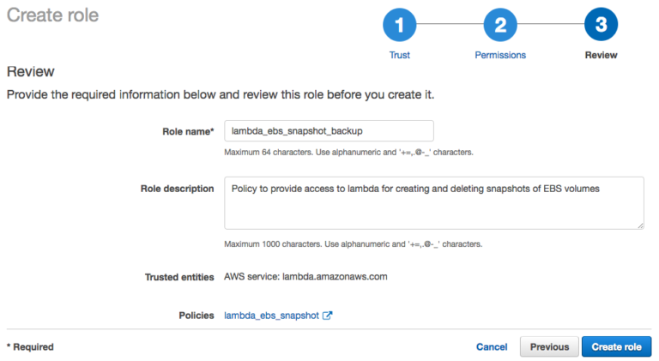This screenshot has height=361, width=659.
Task: Go to the Trust step label
Action: (x=400, y=55)
